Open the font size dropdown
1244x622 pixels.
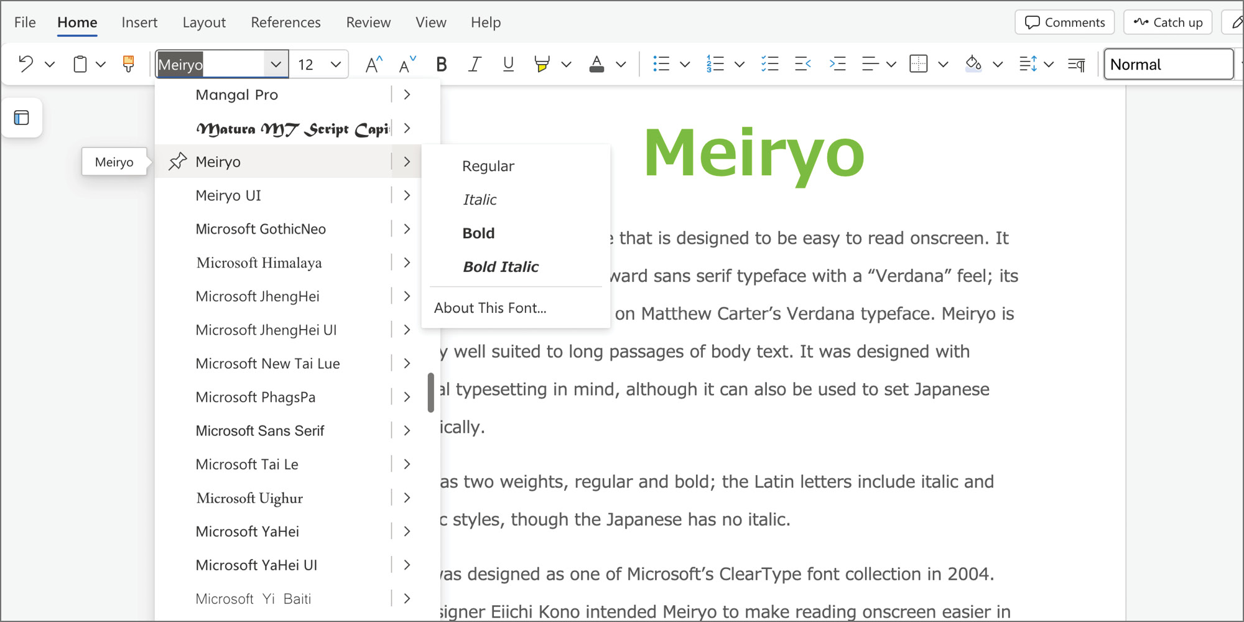pos(336,64)
